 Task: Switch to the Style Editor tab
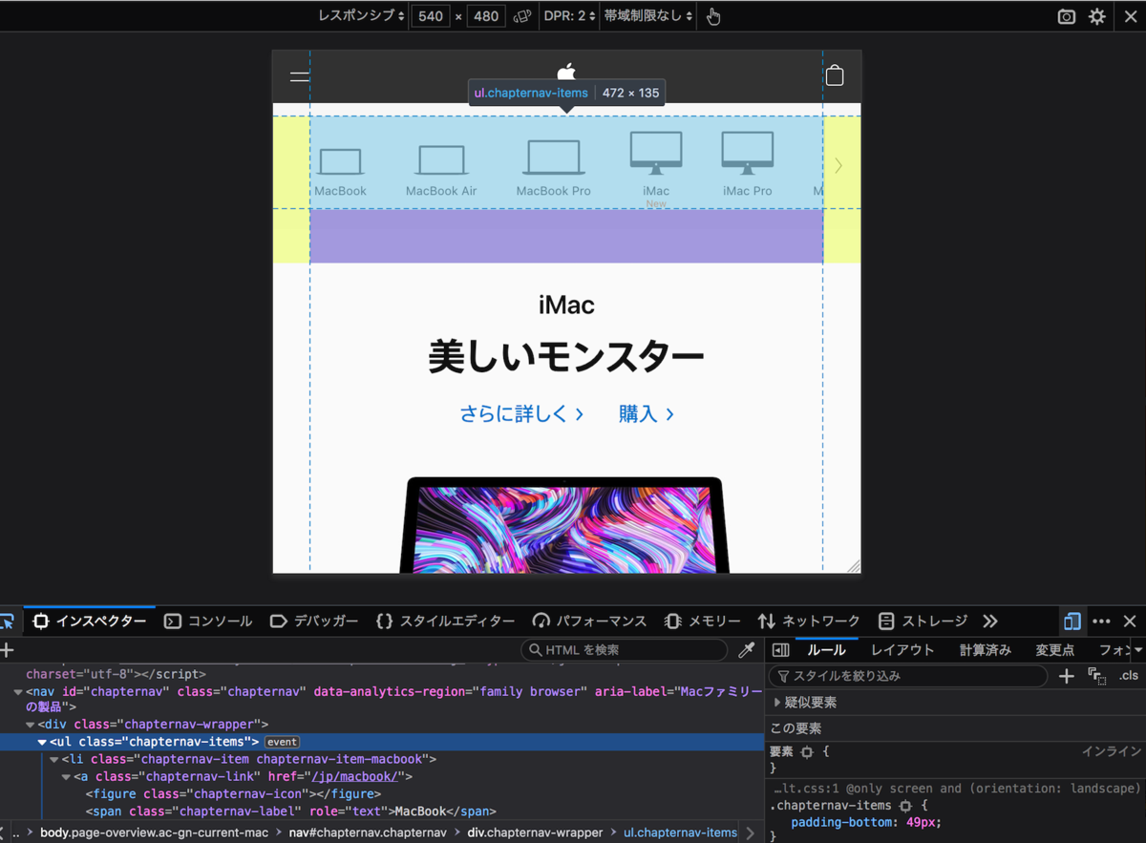(x=445, y=621)
